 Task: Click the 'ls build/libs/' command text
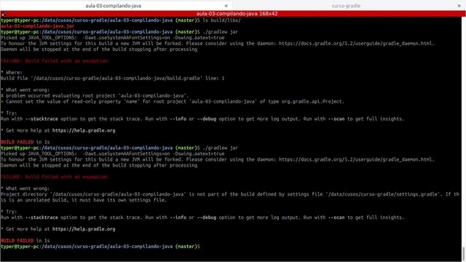point(221,20)
